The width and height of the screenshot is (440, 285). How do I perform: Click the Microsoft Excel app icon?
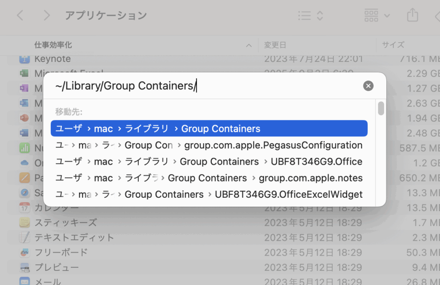click(24, 74)
